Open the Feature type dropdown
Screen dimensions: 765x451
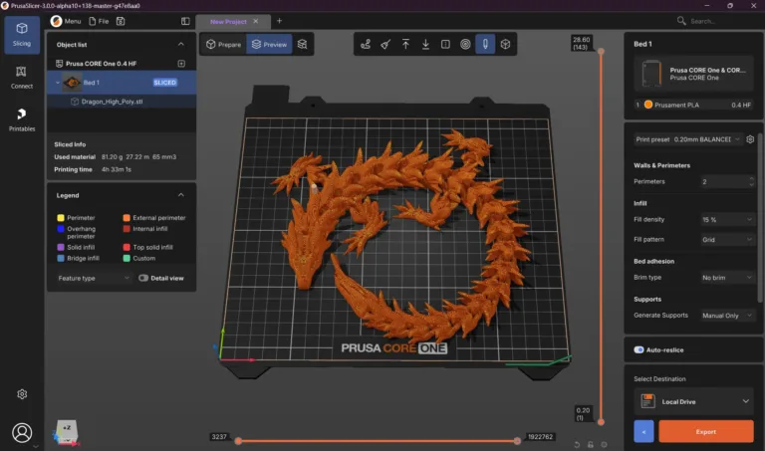tap(94, 278)
